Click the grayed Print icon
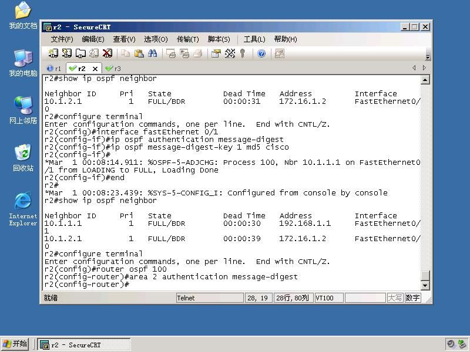470x352 pixels. click(198, 53)
